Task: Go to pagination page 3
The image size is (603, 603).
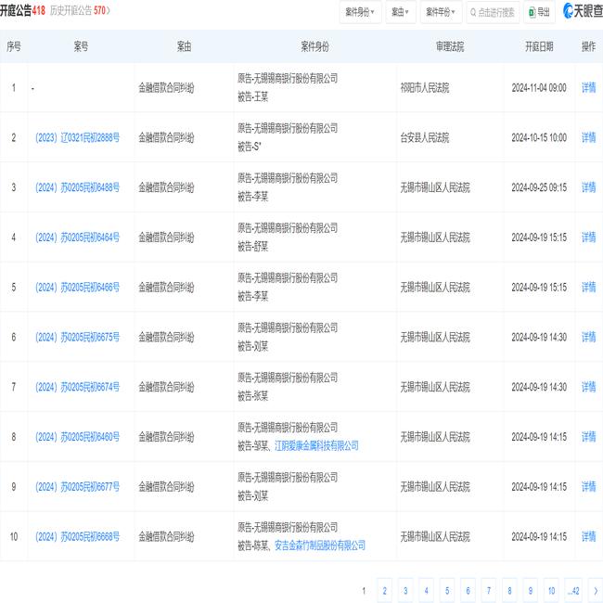Action: coord(405,591)
